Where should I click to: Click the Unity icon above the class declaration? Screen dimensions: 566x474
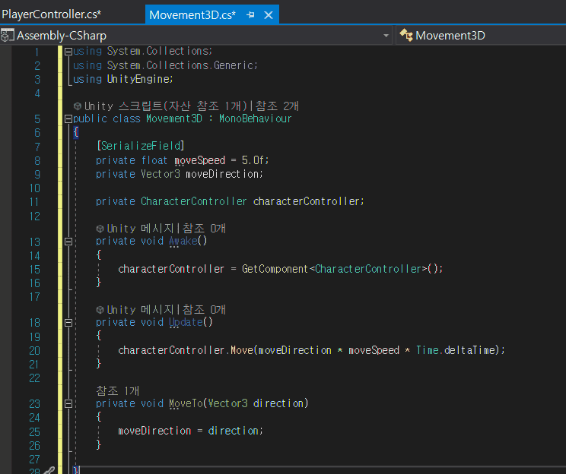(78, 106)
